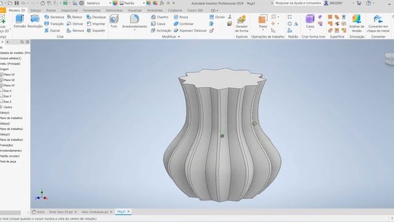Select the Relevo emboss tool
The height and width of the screenshot is (222, 394).
[x=74, y=17]
